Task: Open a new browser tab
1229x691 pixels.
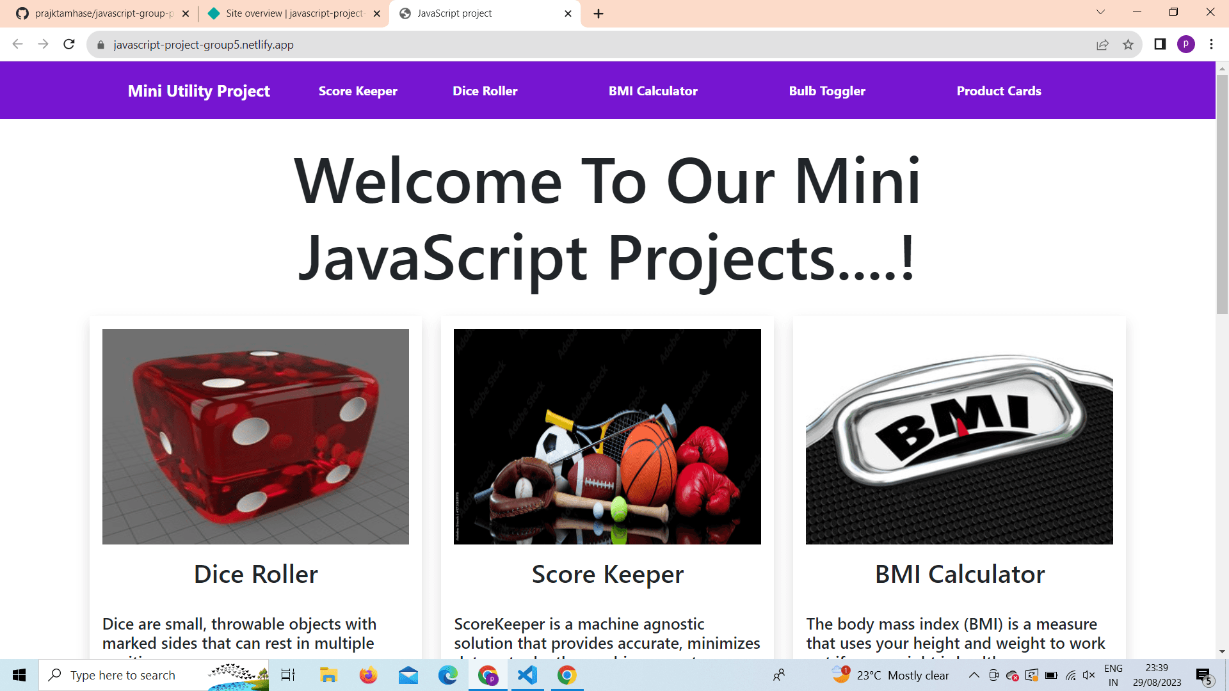Action: tap(598, 13)
